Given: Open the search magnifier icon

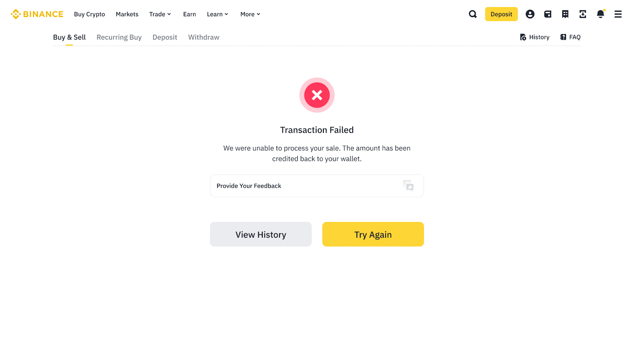Looking at the screenshot, I should [x=473, y=14].
